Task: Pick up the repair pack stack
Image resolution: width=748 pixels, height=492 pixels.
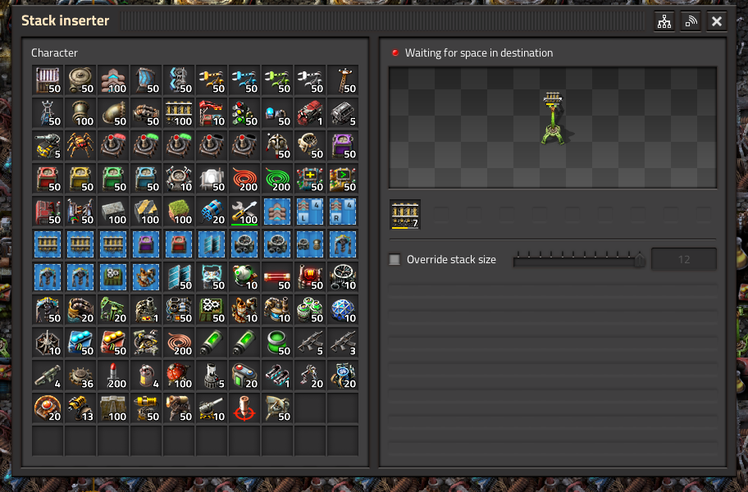Action: (244, 212)
